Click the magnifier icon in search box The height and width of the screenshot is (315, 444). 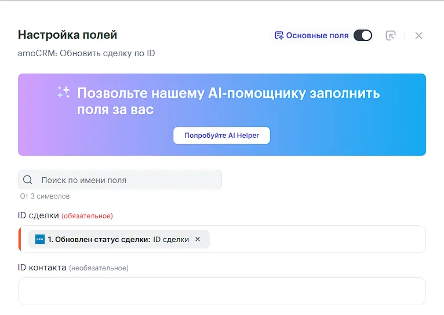27,180
